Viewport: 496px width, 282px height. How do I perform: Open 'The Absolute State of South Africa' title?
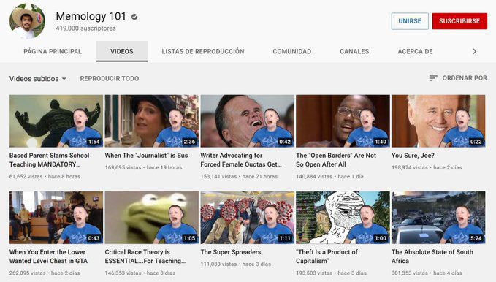pos(432,256)
